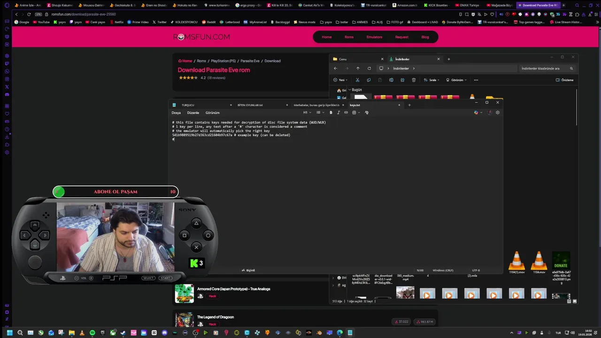This screenshot has height=338, width=601.
Task: Copy the selected file in File Explorer
Action: click(x=369, y=80)
